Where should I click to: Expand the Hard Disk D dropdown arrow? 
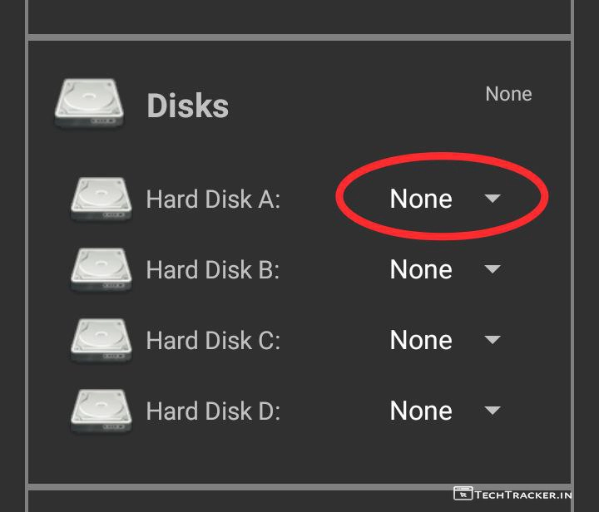(x=493, y=411)
